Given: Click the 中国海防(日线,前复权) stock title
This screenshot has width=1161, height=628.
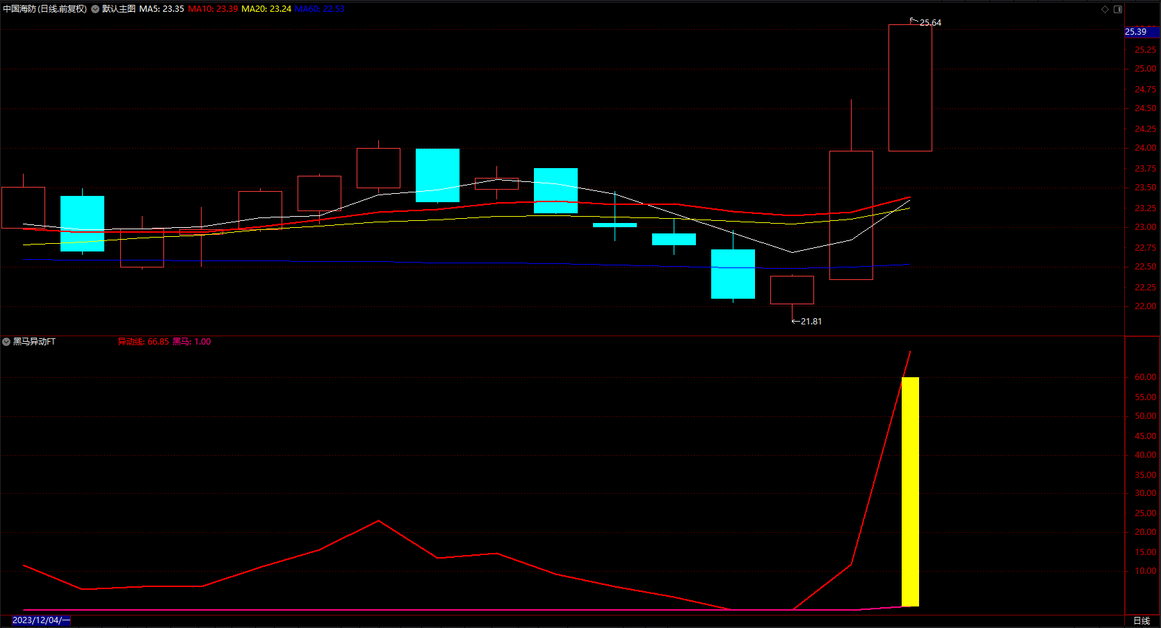Looking at the screenshot, I should [45, 9].
